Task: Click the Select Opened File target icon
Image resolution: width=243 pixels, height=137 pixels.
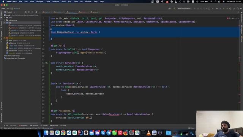Action: pos(25,12)
